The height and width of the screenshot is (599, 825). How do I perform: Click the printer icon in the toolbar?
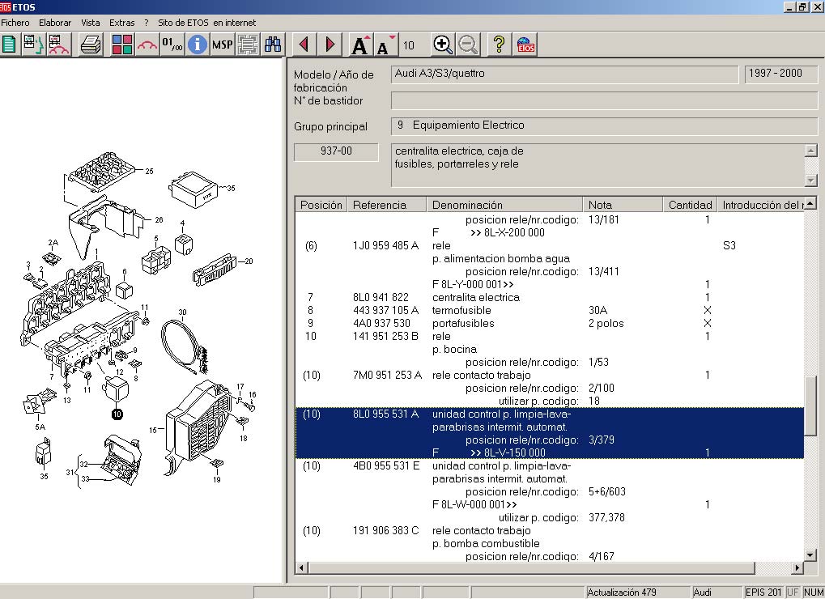(91, 45)
